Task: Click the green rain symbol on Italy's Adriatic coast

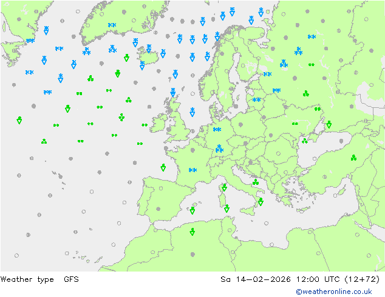Action: coord(256,182)
